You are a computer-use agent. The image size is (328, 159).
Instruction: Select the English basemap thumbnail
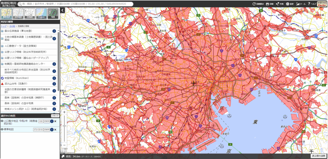(x=41, y=14)
